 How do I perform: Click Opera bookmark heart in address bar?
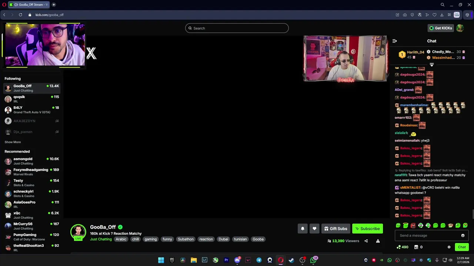(x=434, y=15)
